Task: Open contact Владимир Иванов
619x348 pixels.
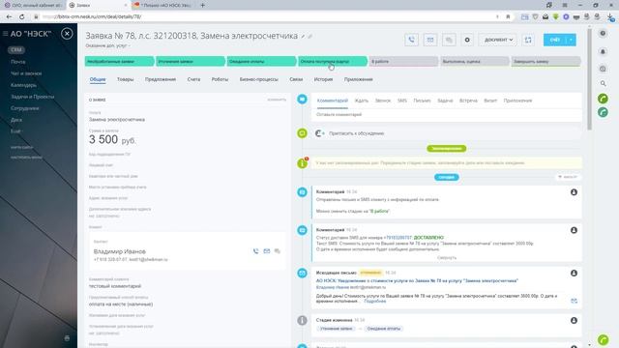Action: coord(120,251)
